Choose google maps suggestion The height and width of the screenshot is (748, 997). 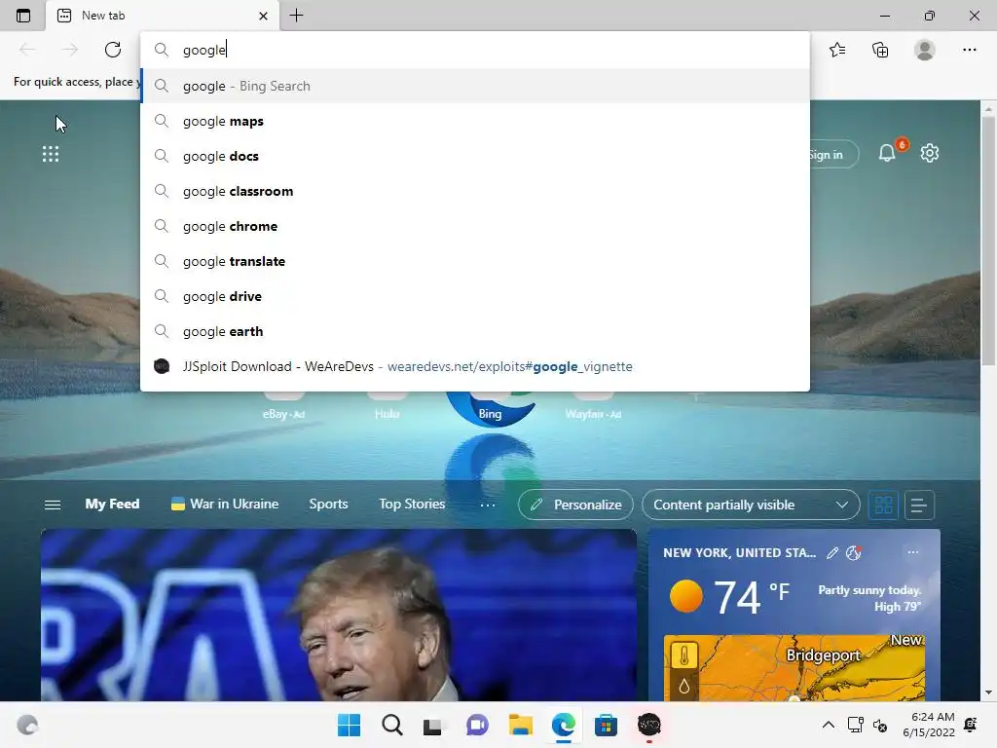pos(475,121)
